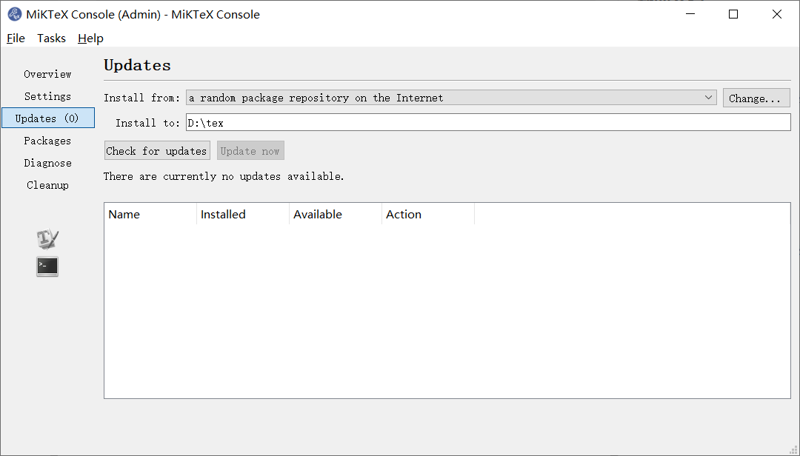Sort the list by Name column
The image size is (800, 456).
coord(150,214)
